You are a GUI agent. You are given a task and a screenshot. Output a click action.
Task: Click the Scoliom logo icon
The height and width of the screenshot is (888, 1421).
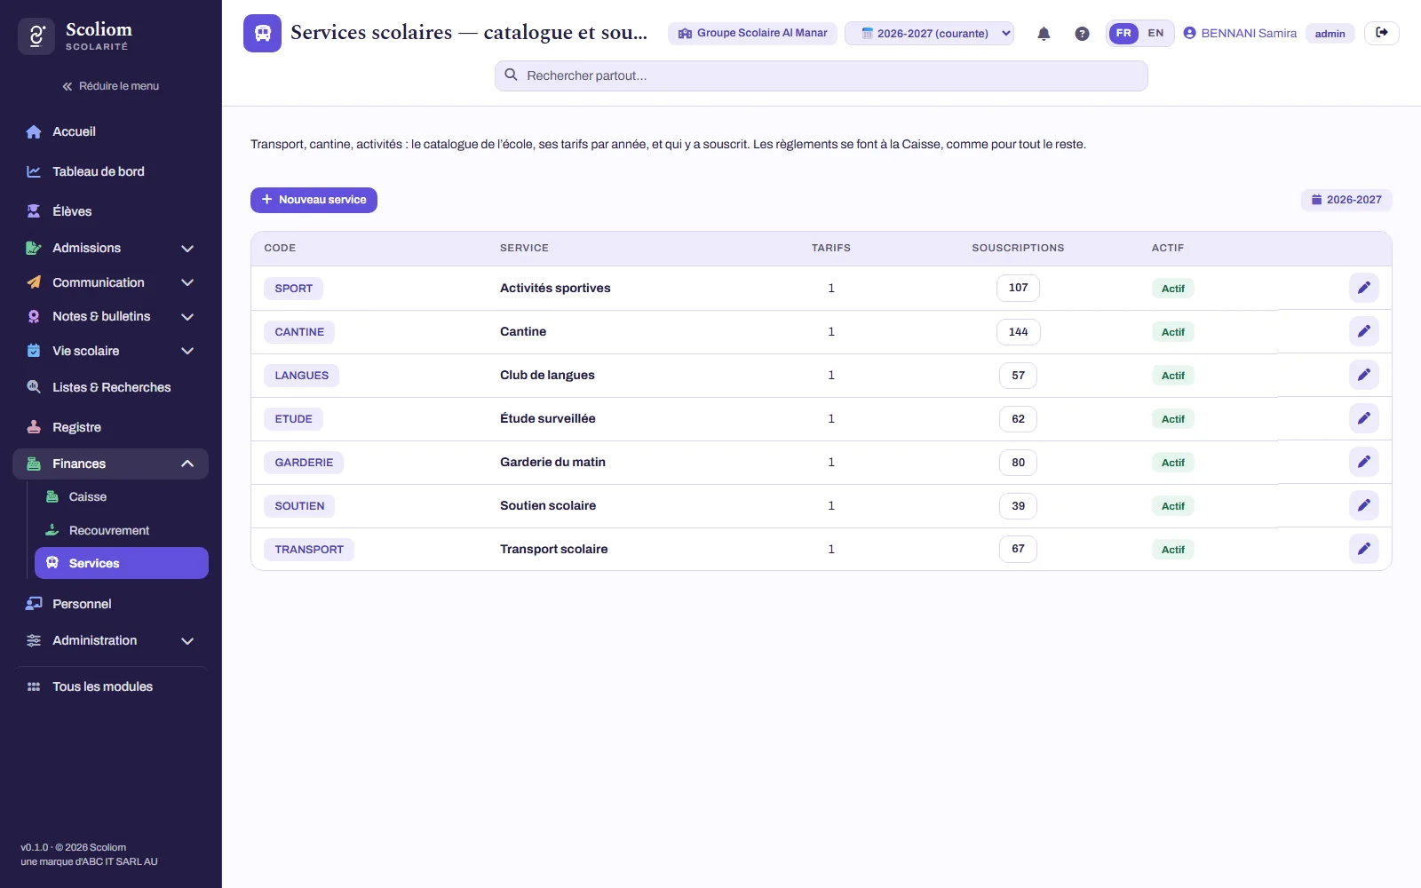[36, 36]
